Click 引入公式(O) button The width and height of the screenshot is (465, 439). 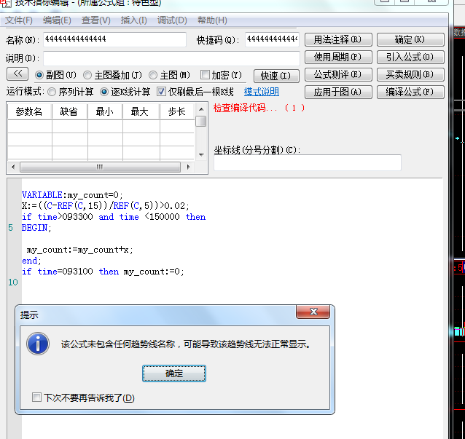pyautogui.click(x=410, y=58)
